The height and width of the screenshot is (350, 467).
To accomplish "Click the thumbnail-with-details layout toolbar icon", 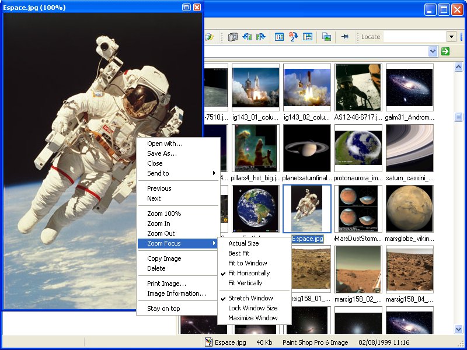I will click(308, 37).
